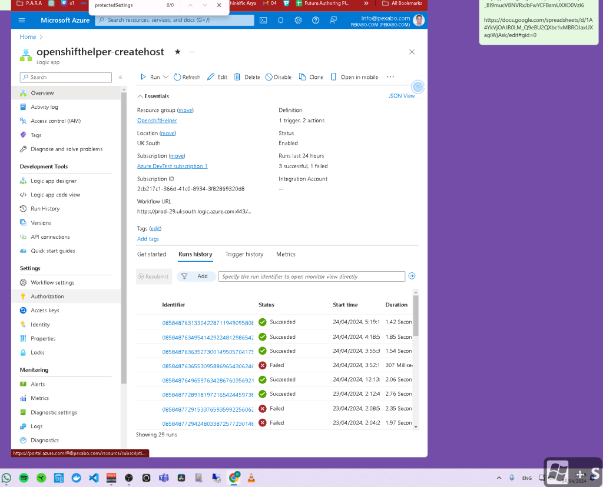Open Visual Studio Code from the taskbar
The height and width of the screenshot is (487, 603).
click(x=94, y=478)
